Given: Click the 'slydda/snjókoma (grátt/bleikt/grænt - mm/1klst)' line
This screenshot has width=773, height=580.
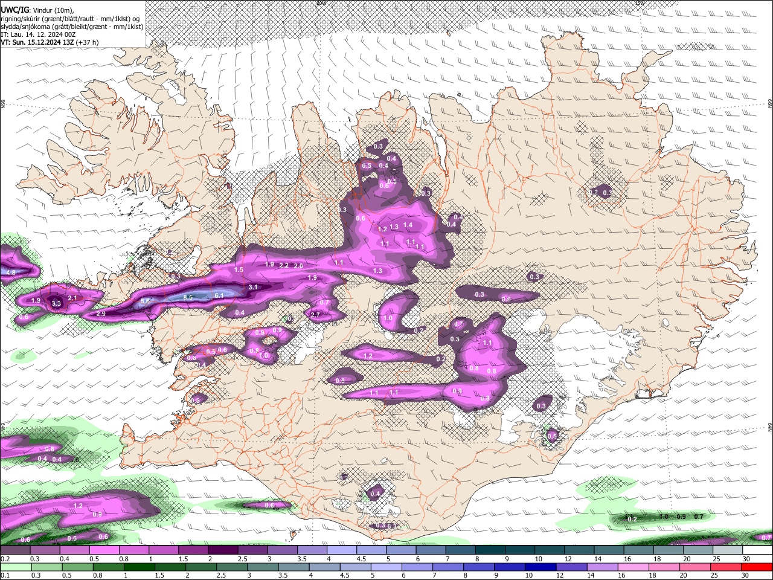Looking at the screenshot, I should coord(72,27).
